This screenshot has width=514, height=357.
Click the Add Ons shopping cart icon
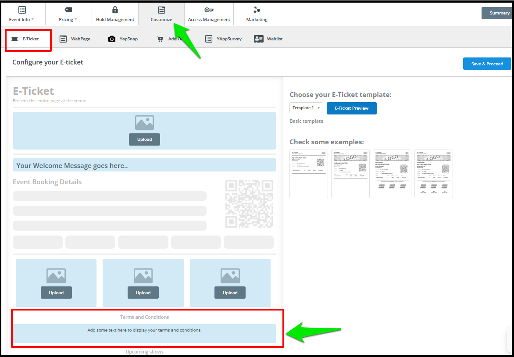click(160, 39)
